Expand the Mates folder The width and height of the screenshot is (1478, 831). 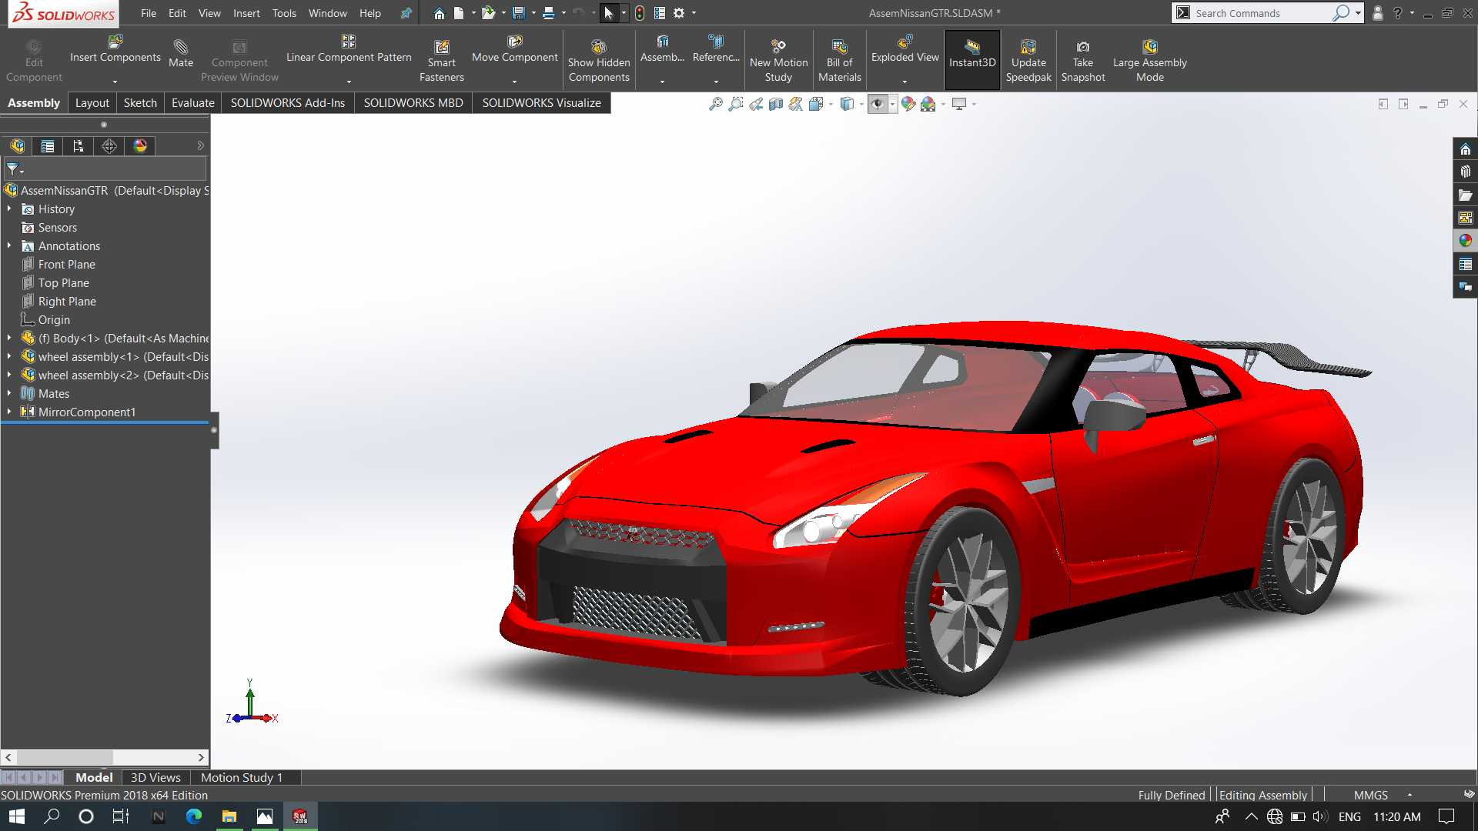(x=9, y=393)
